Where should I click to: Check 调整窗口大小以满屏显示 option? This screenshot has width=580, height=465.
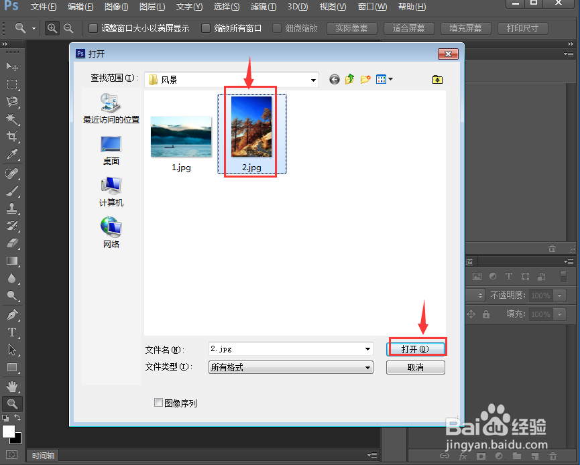(x=92, y=28)
